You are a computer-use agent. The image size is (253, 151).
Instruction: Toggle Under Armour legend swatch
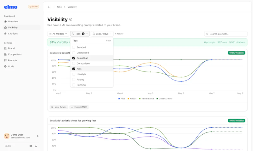(x=157, y=99)
